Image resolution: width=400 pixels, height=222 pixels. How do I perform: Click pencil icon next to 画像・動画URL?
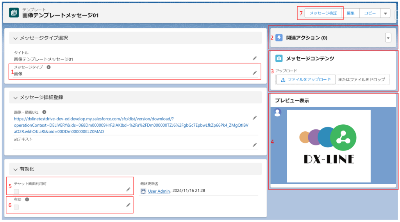(x=255, y=117)
